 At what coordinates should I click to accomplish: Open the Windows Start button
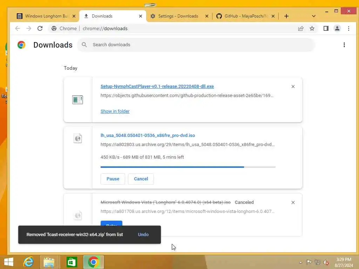[9, 262]
